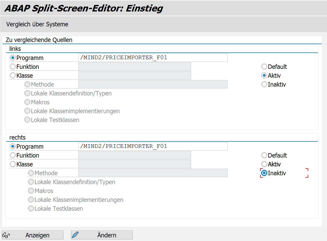Choose Default version for rechts source
This screenshot has width=327, height=241.
tap(264, 155)
